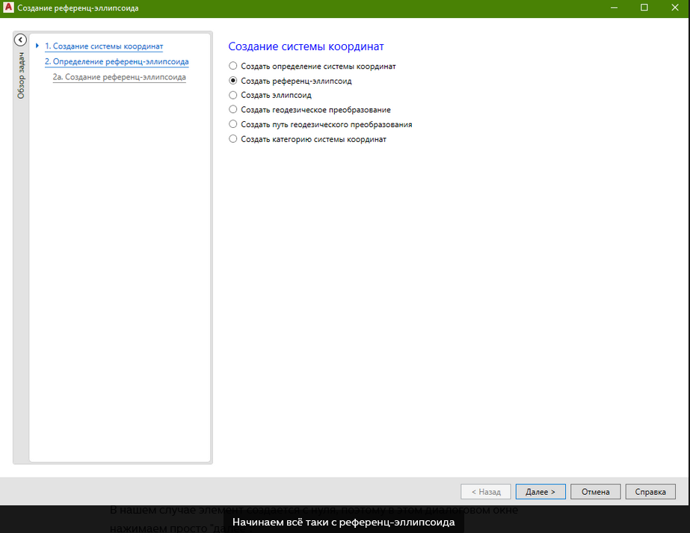Choose 'Создать путь геодезического преобразования'
690x533 pixels.
coord(233,124)
